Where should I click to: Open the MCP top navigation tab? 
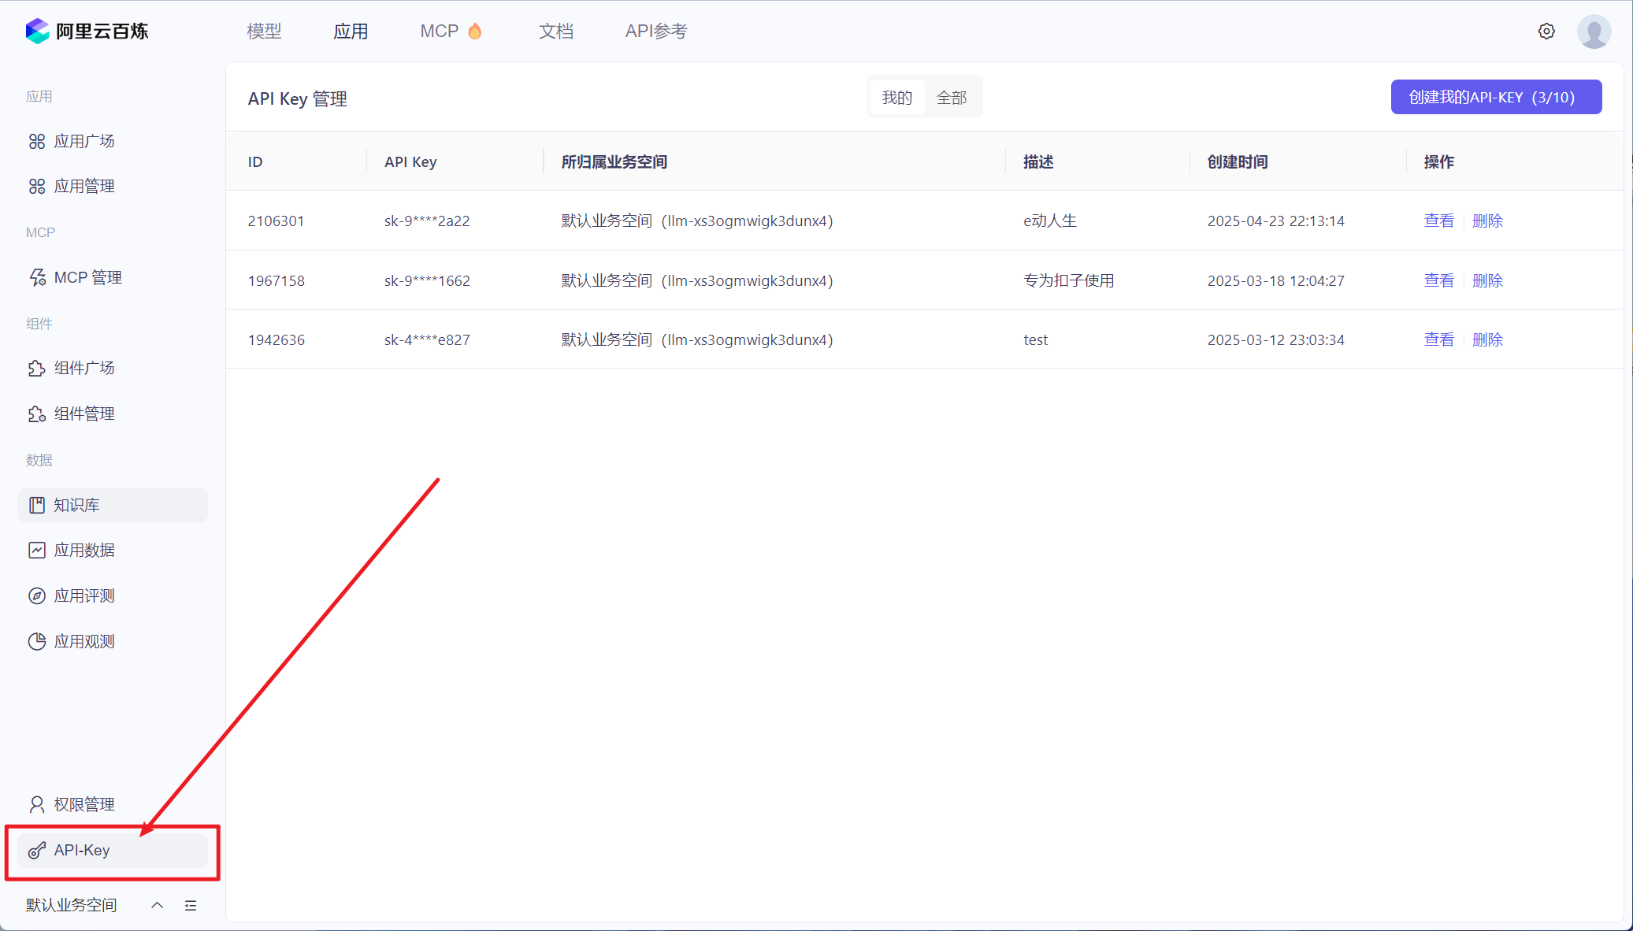point(439,32)
